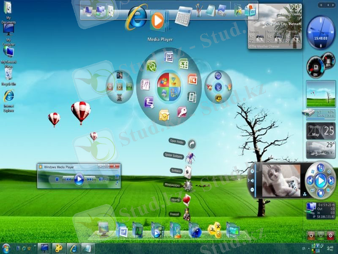Screen dimensions: 338x254
Task: Open Outlook from the circular launcher
Action: click(x=164, y=115)
